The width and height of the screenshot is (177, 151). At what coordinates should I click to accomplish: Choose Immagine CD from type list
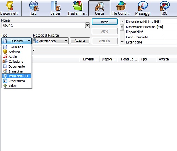point(17,76)
